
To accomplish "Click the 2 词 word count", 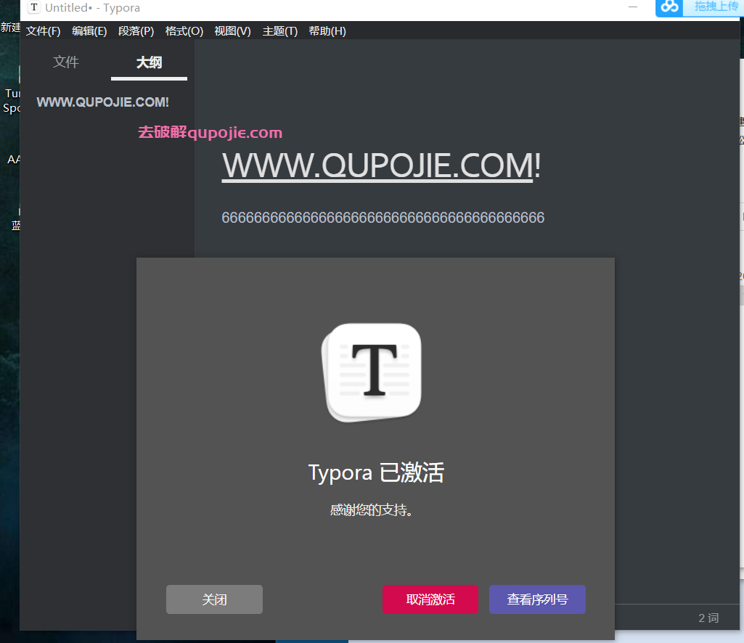I will tap(708, 618).
